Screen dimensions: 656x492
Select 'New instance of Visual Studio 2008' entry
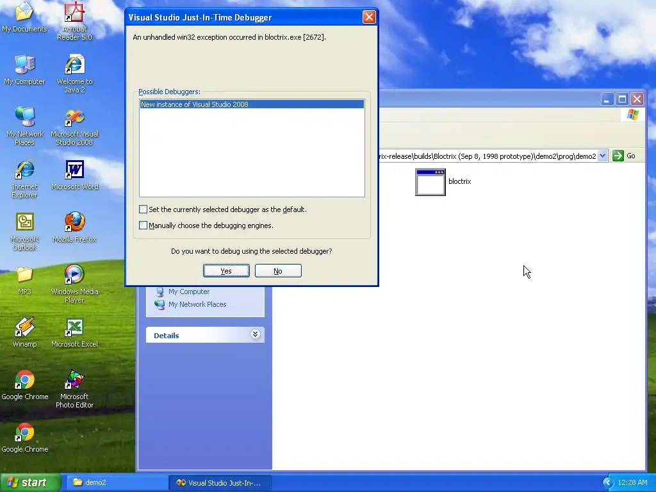(252, 104)
